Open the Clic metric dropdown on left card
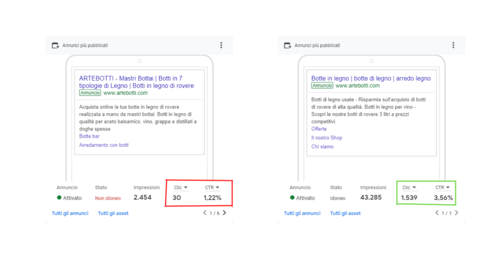Viewport: 493px width, 278px height. point(181,187)
